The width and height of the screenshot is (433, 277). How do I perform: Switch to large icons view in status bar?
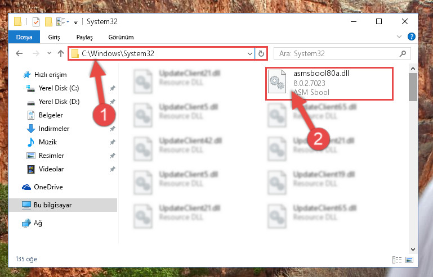(x=409, y=260)
